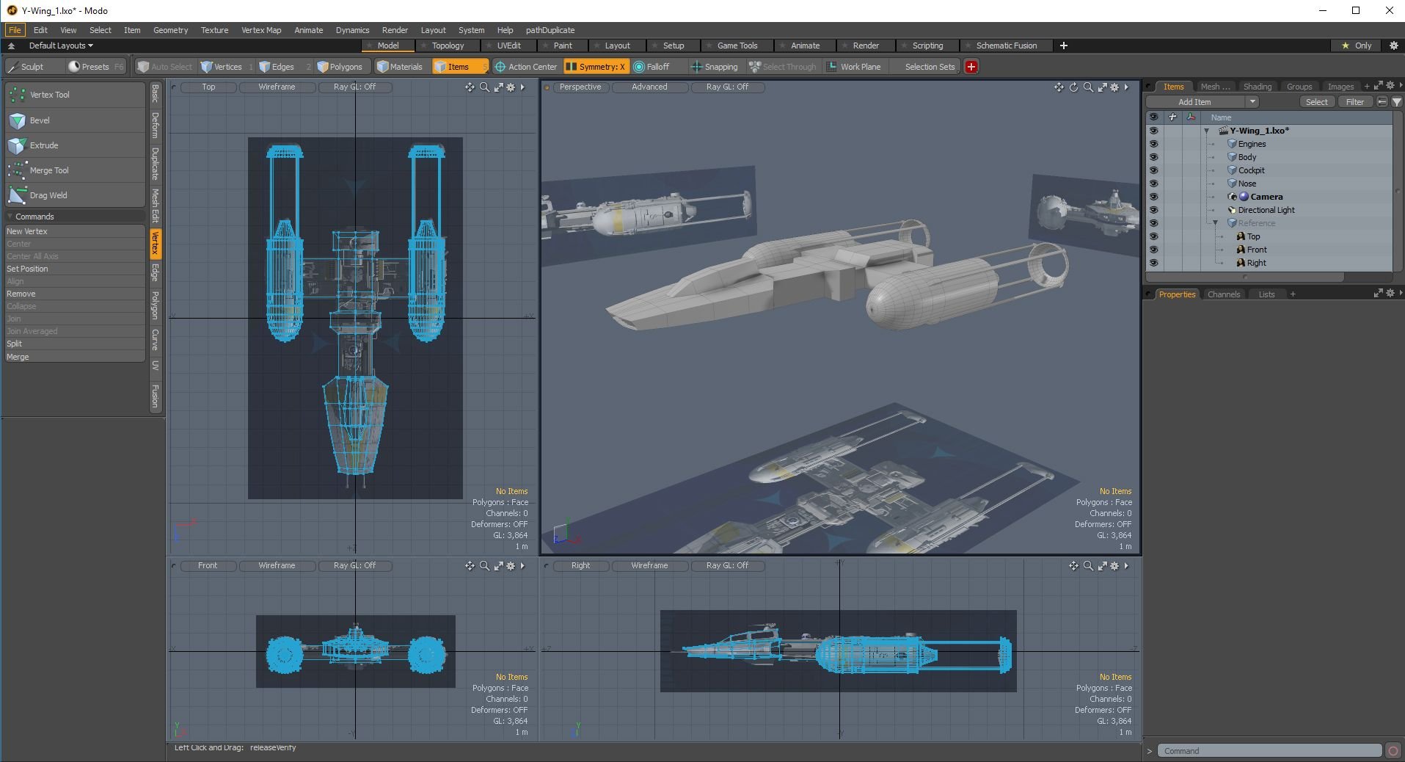Toggle Symmetry: X
Screen dimensions: 1405x762
595,67
